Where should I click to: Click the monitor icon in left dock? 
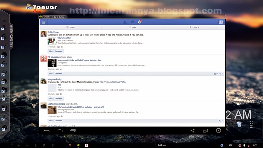tap(4, 19)
